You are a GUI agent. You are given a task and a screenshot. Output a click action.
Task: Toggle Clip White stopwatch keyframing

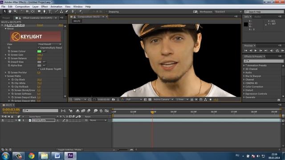[12, 83]
